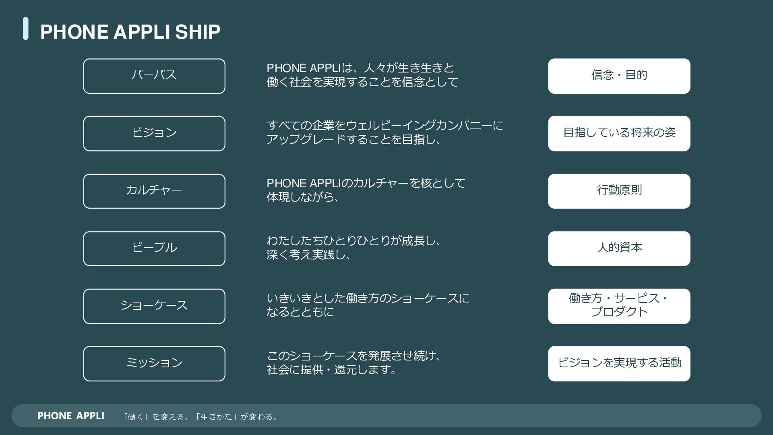Click the ビジョンを実現する活動 white label

click(x=619, y=364)
